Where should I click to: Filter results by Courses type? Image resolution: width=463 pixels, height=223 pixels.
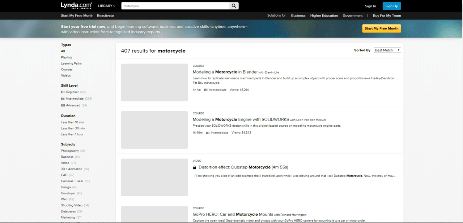67,70
